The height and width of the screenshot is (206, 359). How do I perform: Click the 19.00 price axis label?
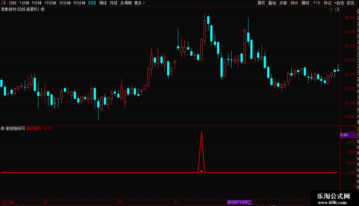pyautogui.click(x=349, y=117)
